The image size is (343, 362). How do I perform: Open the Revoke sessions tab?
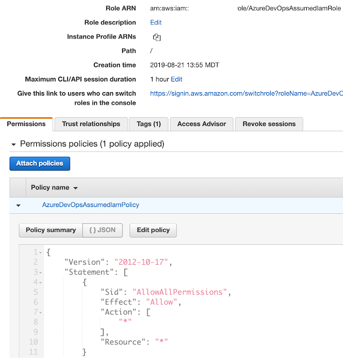269,124
